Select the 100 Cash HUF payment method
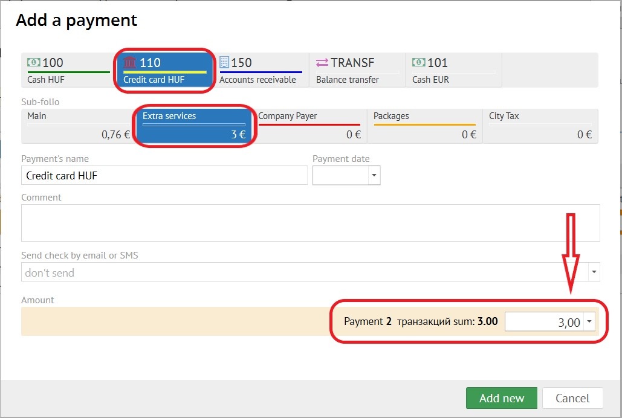Viewport: 622px width, 418px height. [69, 70]
